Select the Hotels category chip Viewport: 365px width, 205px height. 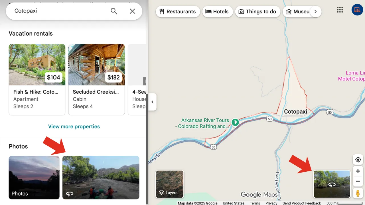(x=218, y=12)
